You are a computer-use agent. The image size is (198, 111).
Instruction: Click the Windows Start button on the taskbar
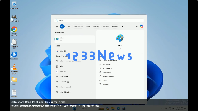point(75,108)
